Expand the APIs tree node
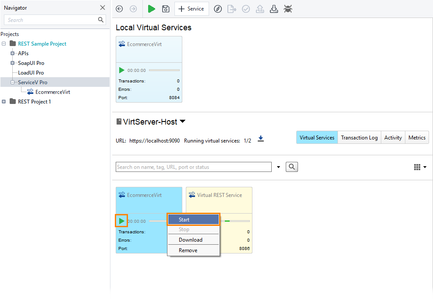The width and height of the screenshot is (433, 300). [x=12, y=54]
